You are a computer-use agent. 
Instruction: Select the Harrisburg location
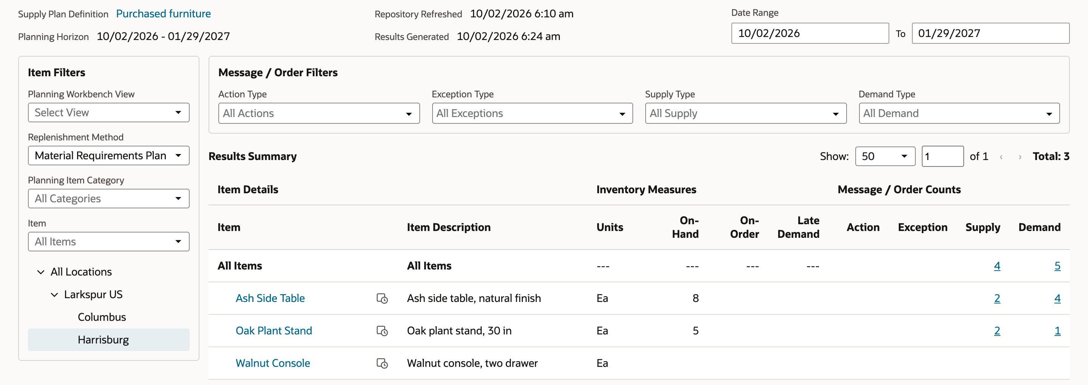click(108, 340)
